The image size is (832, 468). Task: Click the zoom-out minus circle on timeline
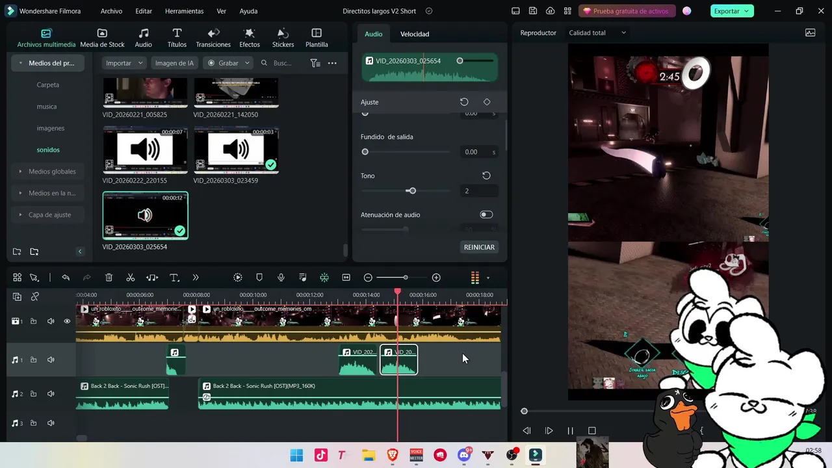coord(368,278)
